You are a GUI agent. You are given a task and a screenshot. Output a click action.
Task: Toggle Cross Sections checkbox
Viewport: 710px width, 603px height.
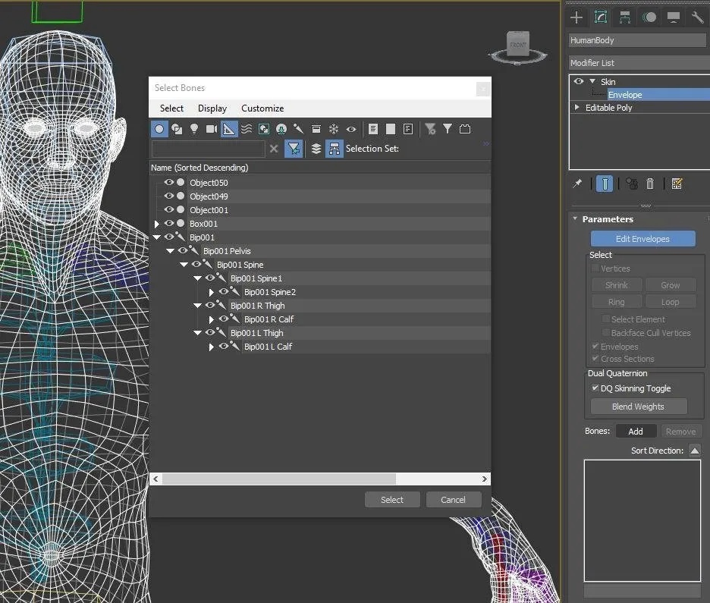595,359
